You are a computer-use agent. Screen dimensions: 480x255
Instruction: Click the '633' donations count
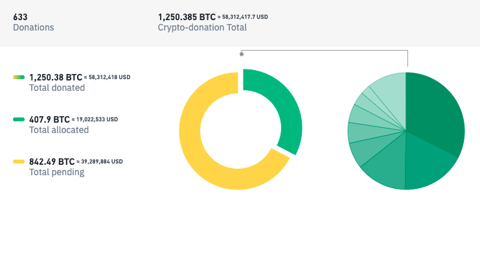tap(20, 17)
